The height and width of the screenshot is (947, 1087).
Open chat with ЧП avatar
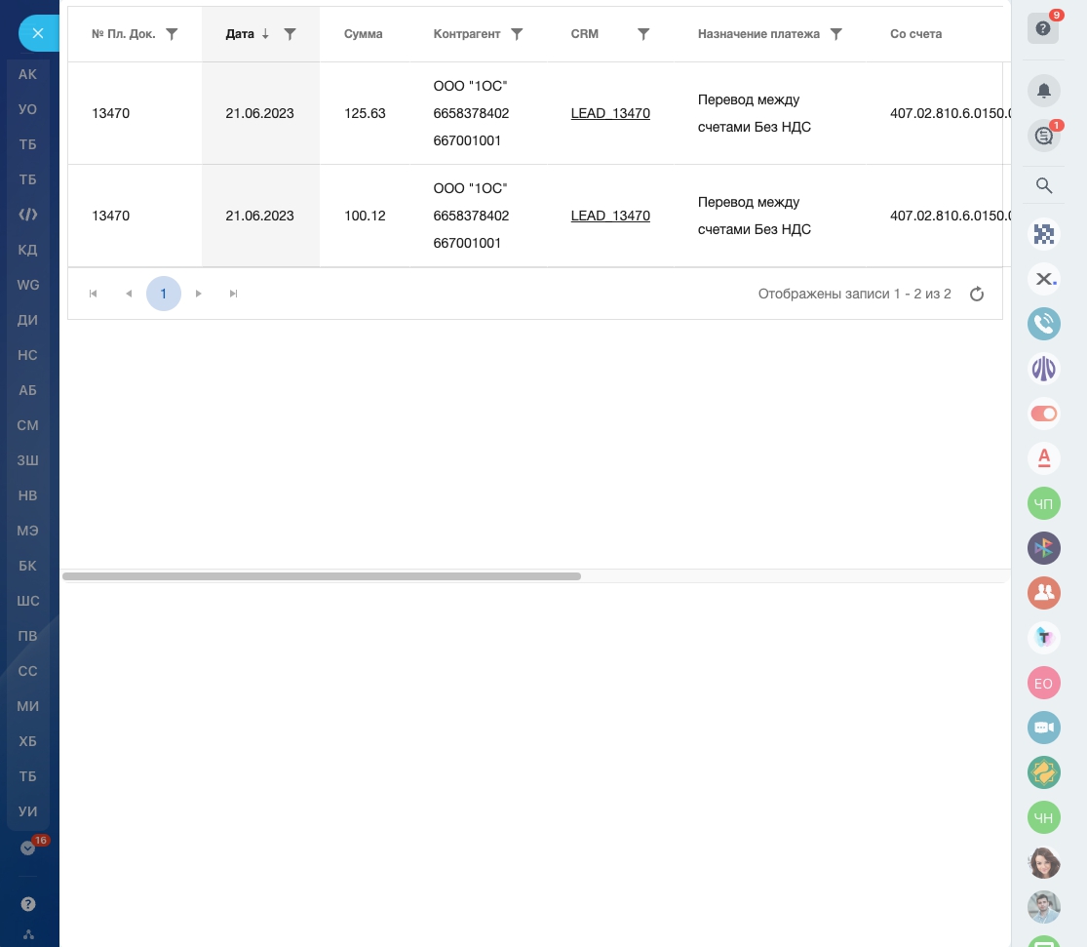pos(1044,503)
